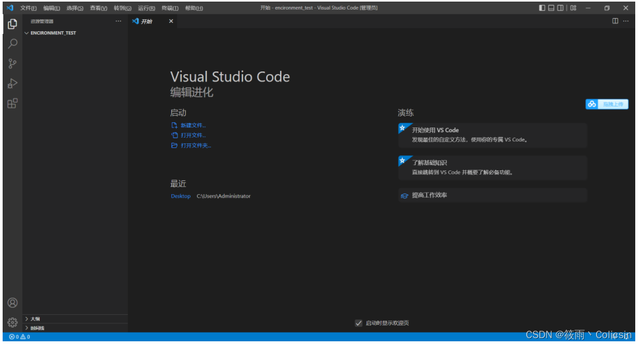Open the Extensions view

point(12,103)
